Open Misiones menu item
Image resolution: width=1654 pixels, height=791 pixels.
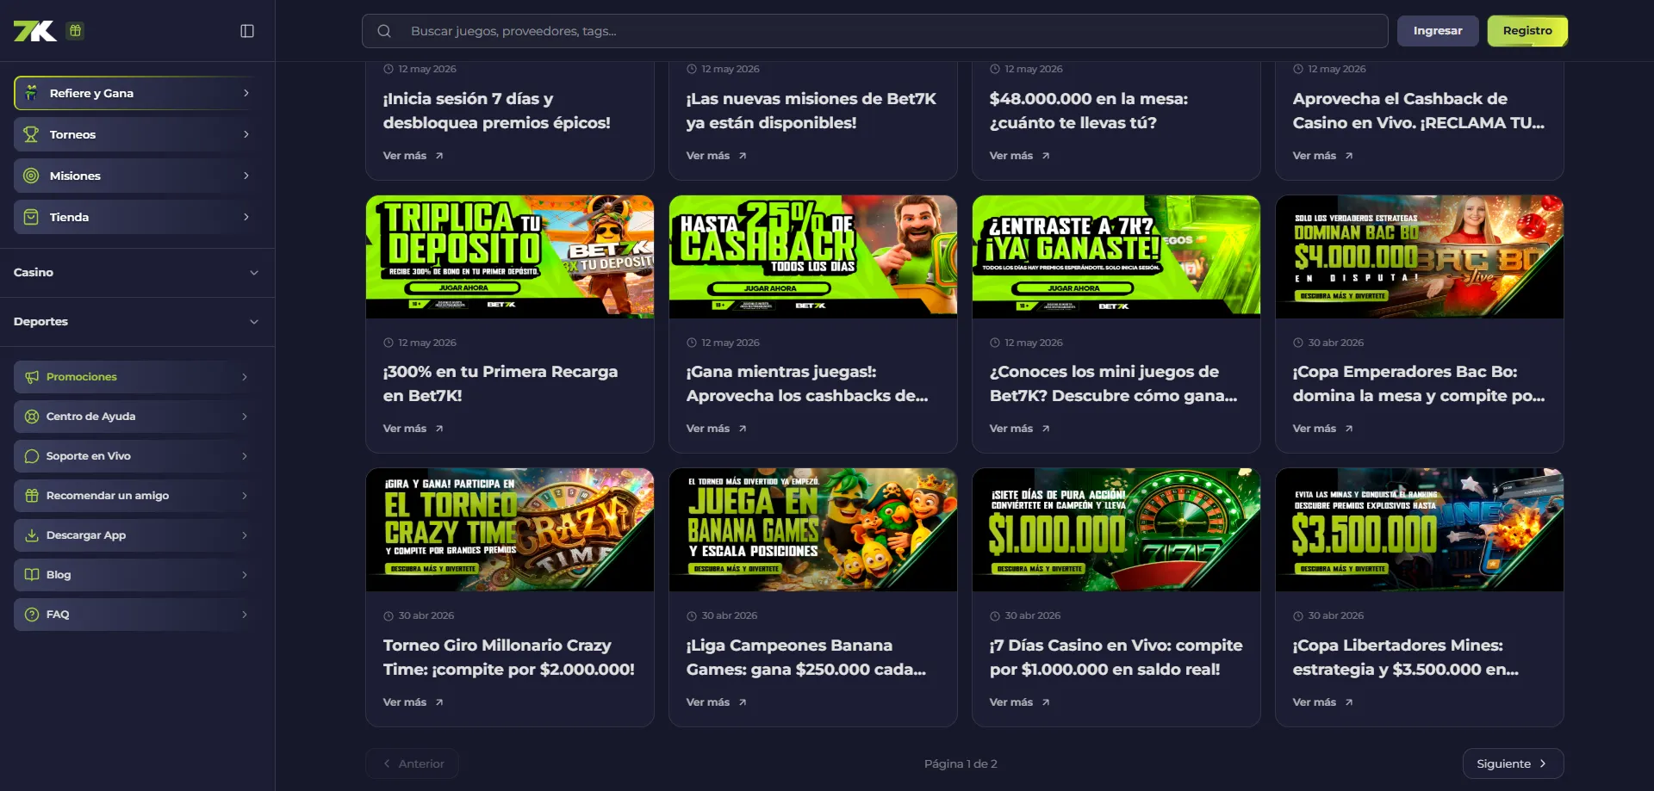point(137,176)
